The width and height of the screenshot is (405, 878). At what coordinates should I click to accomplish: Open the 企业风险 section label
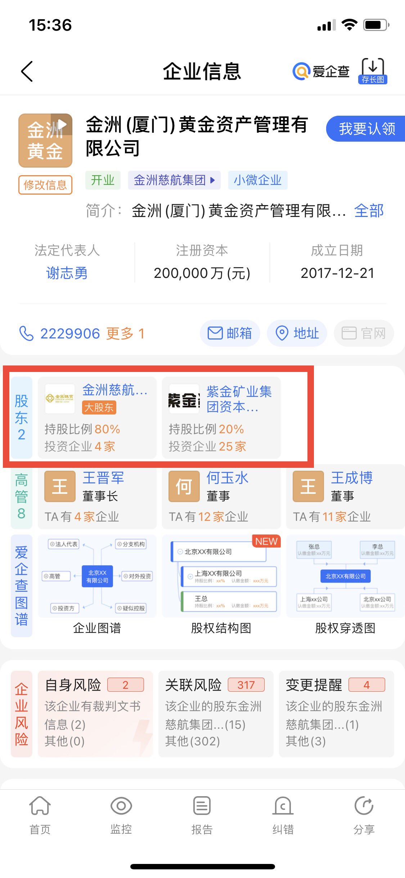(22, 714)
